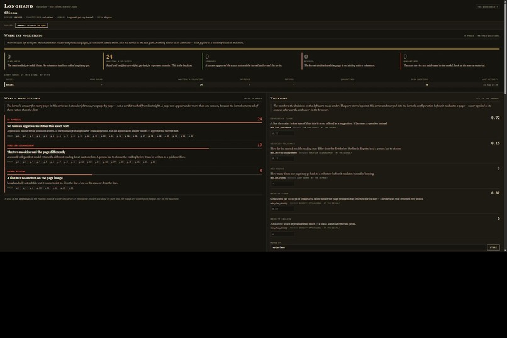Click the No Approval count 24

click(260, 119)
